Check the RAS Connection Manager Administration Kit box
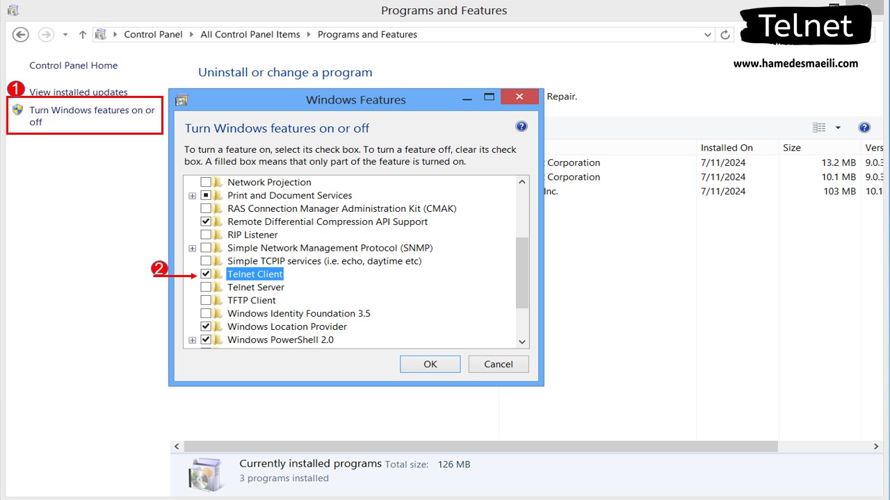Screen dimensions: 890x500 [206, 208]
